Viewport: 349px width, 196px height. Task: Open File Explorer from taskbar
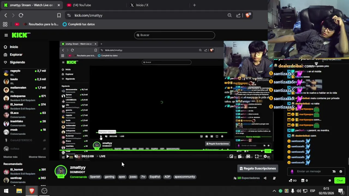pos(19,191)
